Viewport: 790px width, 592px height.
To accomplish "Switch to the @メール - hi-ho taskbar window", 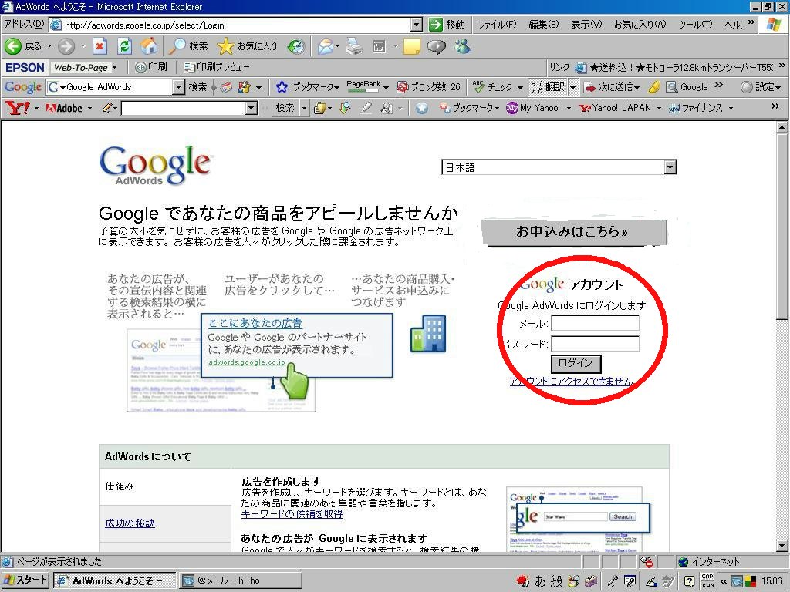I will point(241,580).
